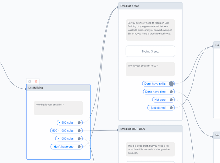
Task: Edit the 'How big is your email list?' message
Action: (x=58, y=108)
